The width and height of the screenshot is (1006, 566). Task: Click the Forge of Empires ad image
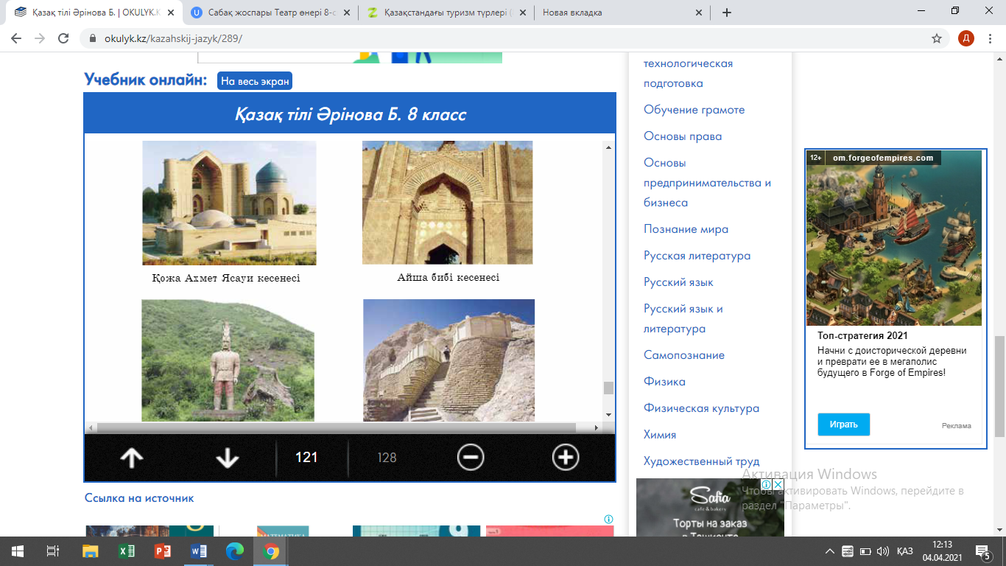tap(894, 238)
